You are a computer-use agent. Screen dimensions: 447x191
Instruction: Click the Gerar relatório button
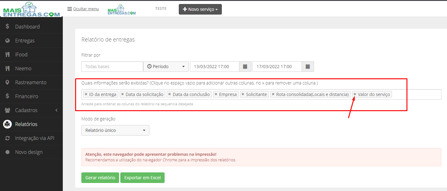click(x=100, y=178)
